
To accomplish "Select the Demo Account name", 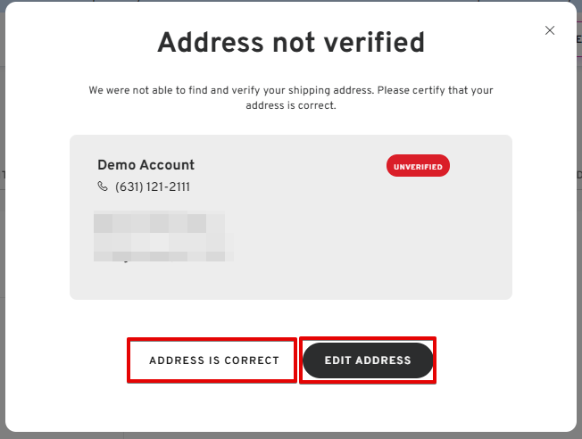I will click(x=145, y=165).
